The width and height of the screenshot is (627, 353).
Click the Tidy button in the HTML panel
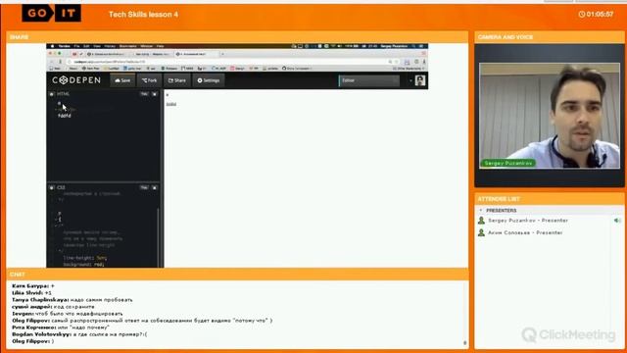(x=144, y=94)
